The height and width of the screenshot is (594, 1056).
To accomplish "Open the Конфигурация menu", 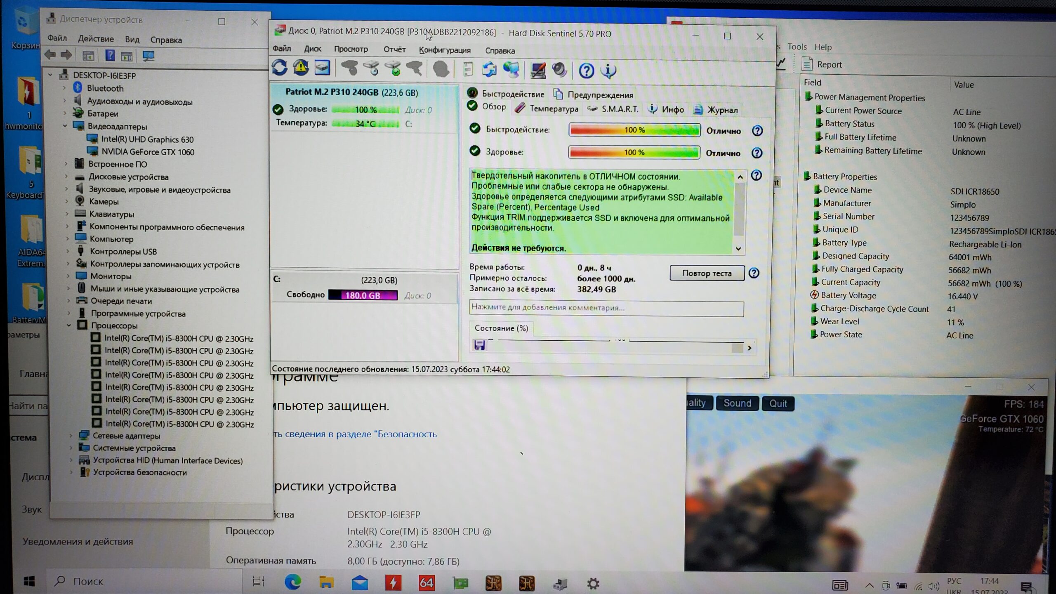I will (x=444, y=50).
